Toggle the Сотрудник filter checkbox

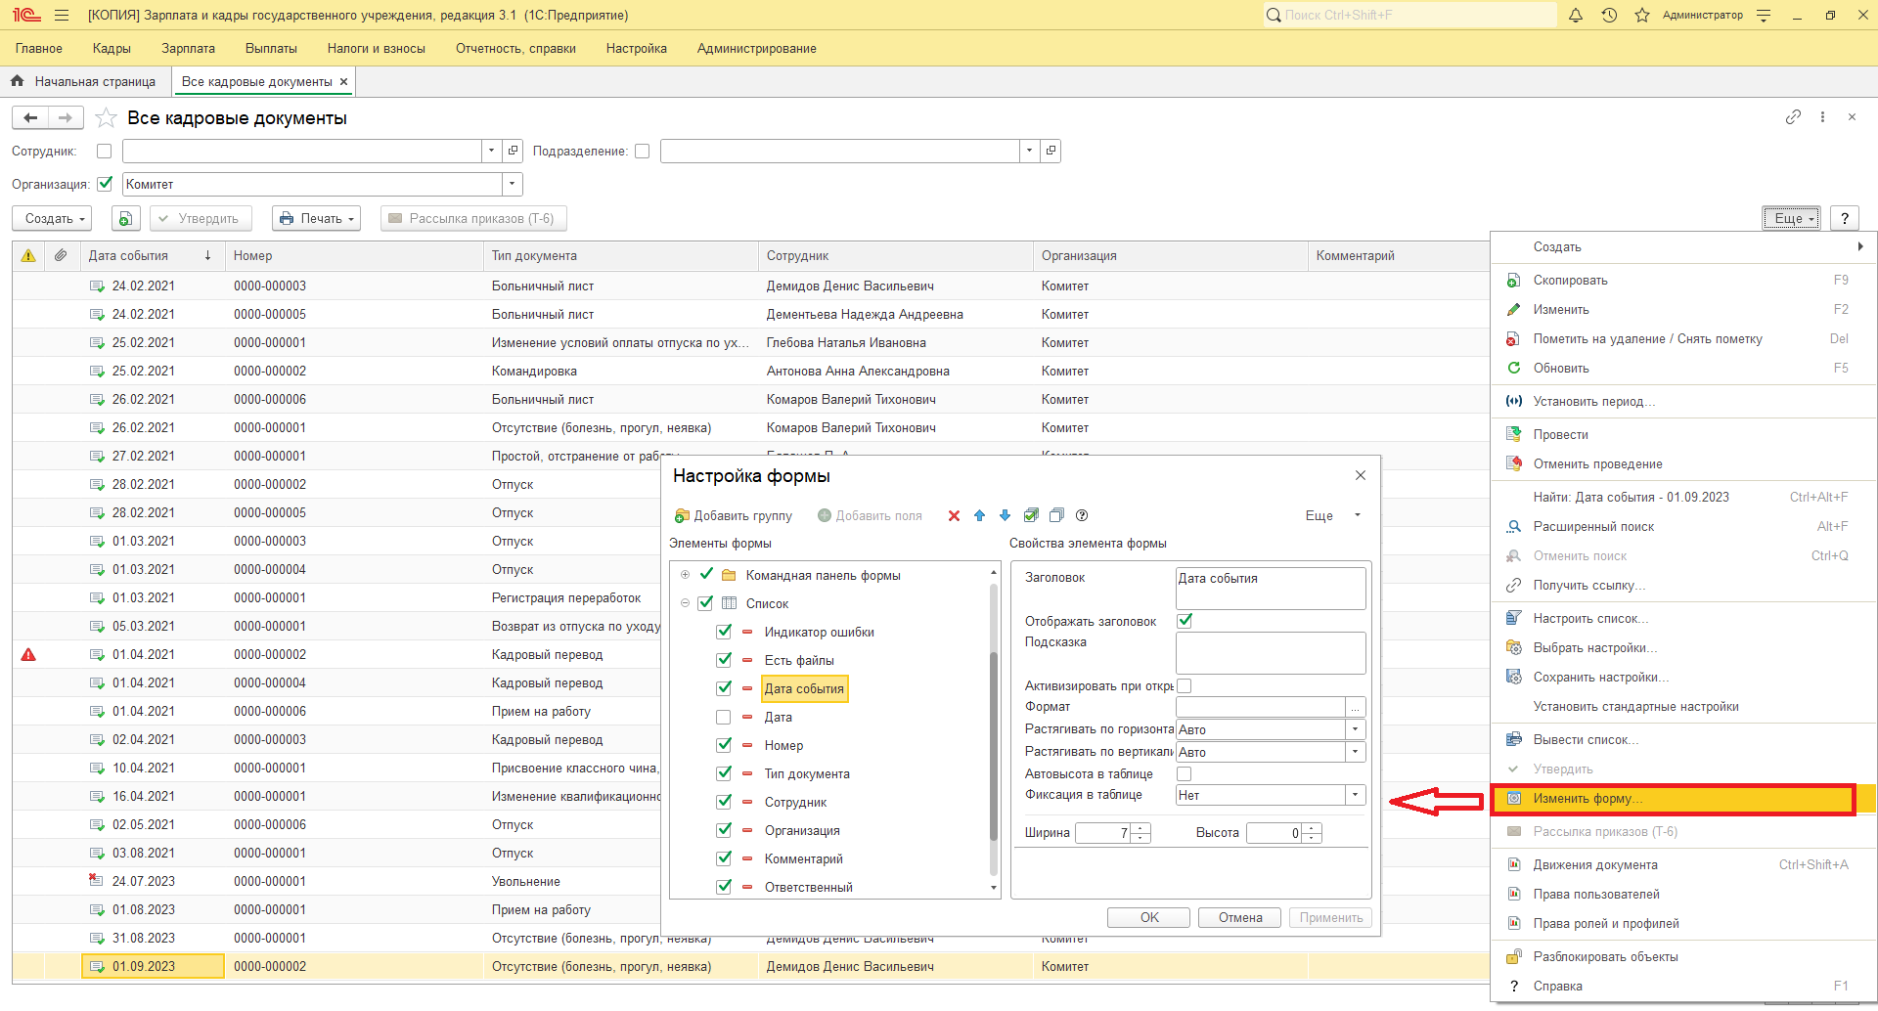click(105, 152)
